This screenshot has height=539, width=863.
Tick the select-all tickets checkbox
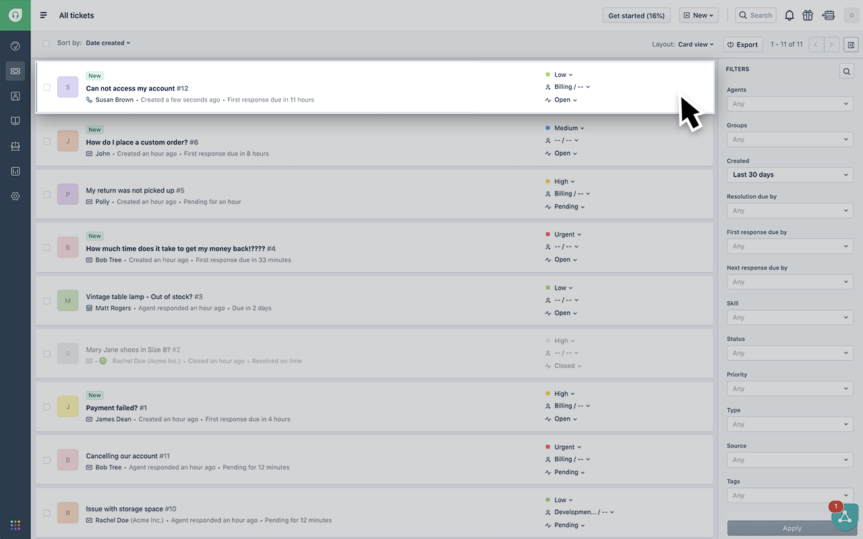[x=46, y=44]
